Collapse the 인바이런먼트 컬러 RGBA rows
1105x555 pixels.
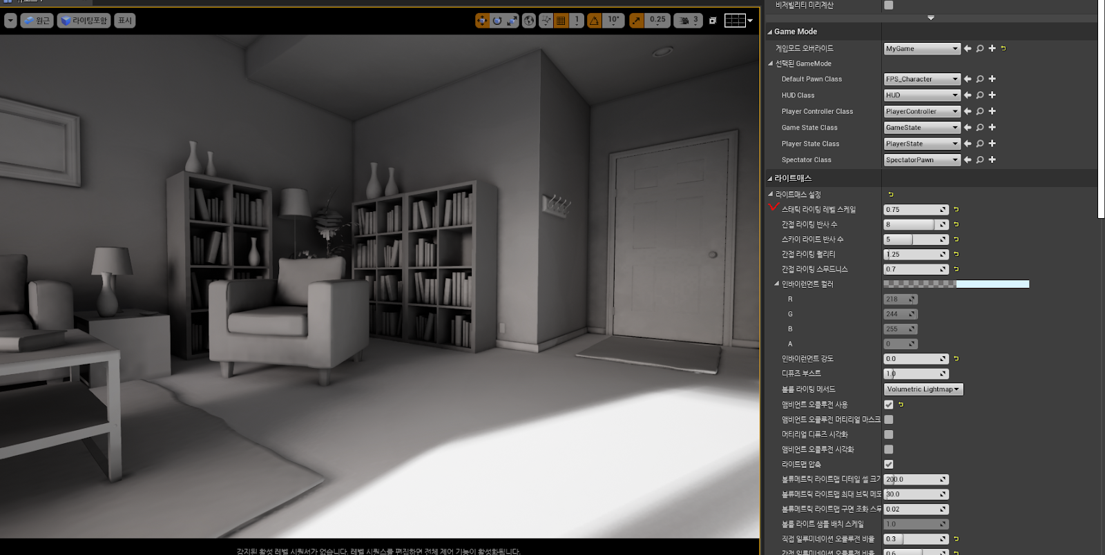coord(777,284)
